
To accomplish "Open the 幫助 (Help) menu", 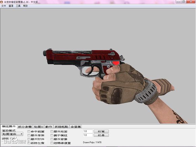I will [x=25, y=6].
